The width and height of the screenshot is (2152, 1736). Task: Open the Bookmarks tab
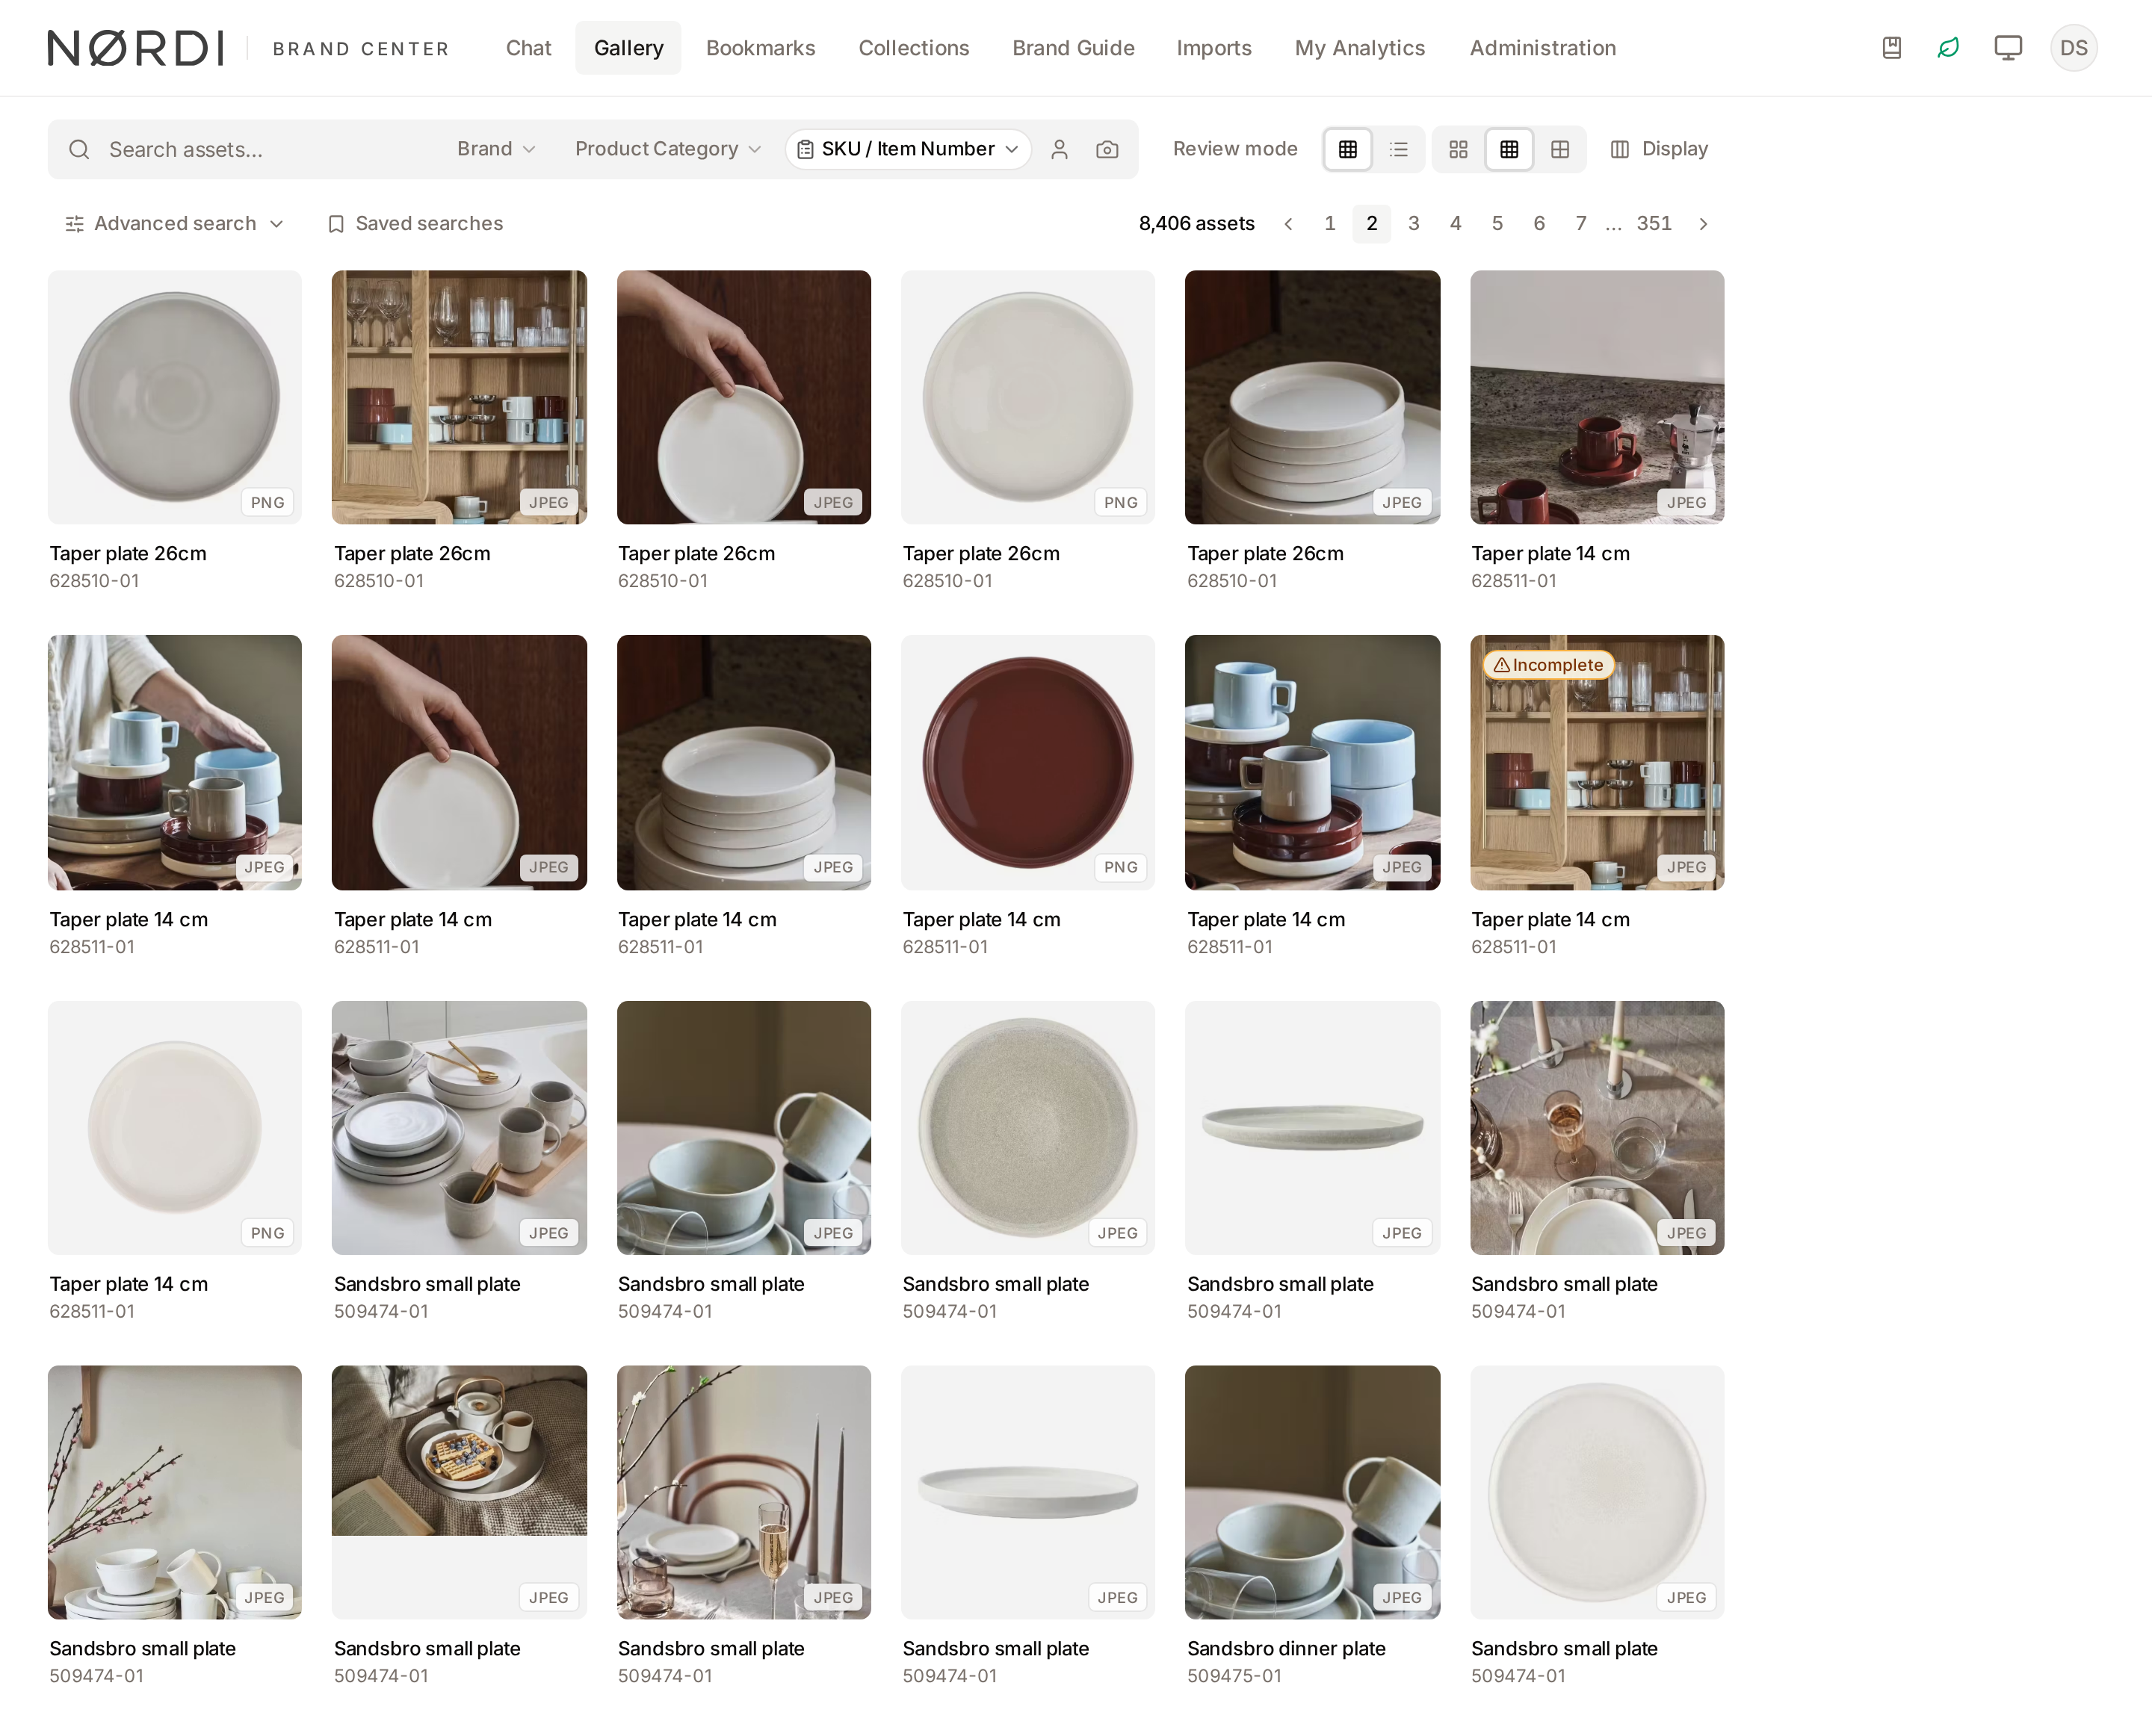761,48
